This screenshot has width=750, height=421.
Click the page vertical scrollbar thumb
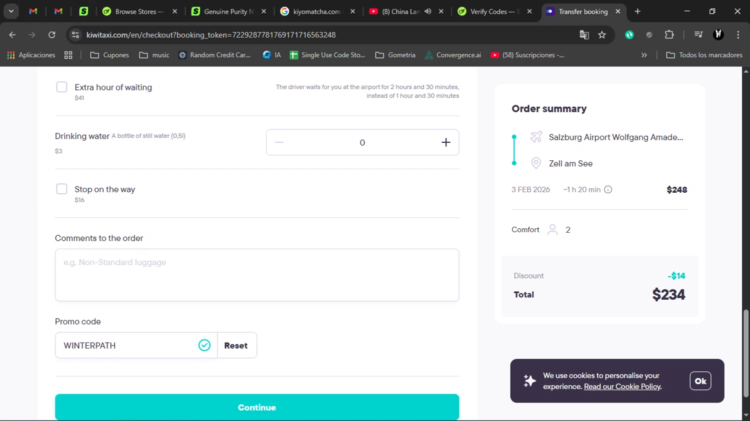pos(746,353)
